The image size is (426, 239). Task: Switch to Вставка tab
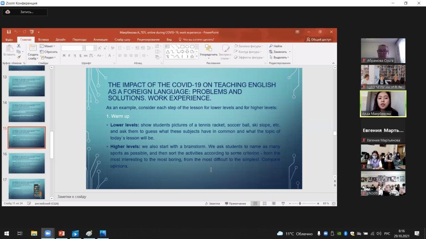[x=43, y=39]
